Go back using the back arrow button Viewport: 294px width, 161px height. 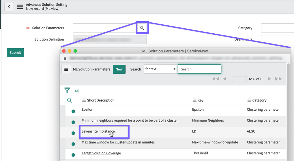tap(9, 7)
